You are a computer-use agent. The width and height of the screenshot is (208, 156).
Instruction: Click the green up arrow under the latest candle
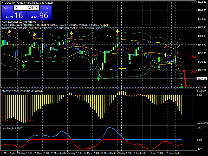(x=182, y=87)
